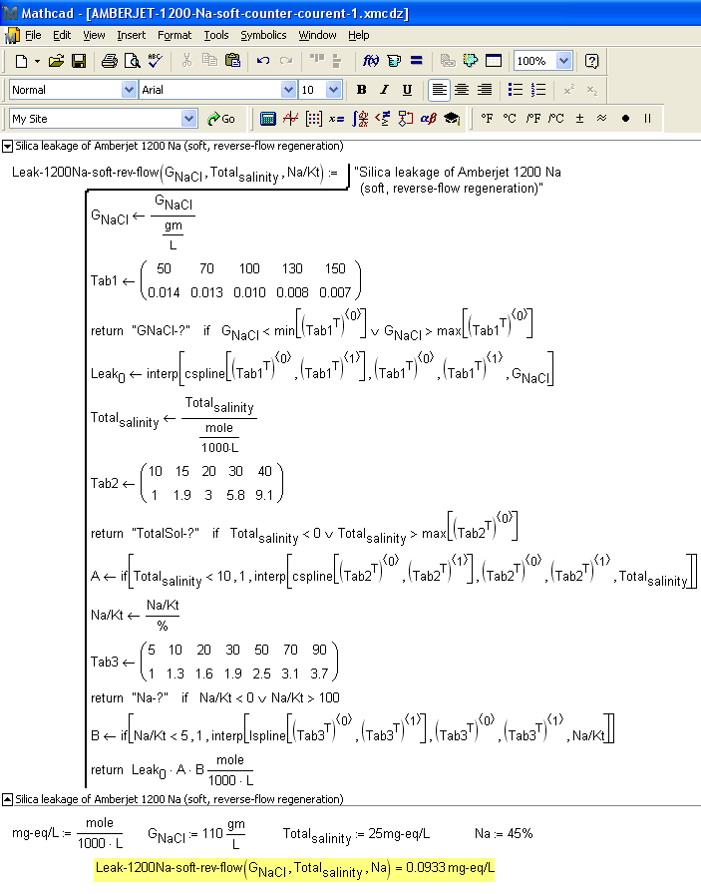Open the Programming toolbar

tap(405, 119)
